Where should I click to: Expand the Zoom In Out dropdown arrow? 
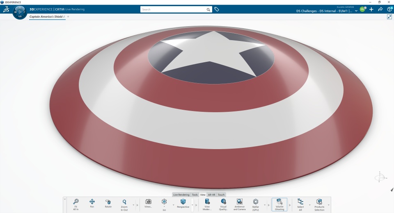tap(133, 205)
